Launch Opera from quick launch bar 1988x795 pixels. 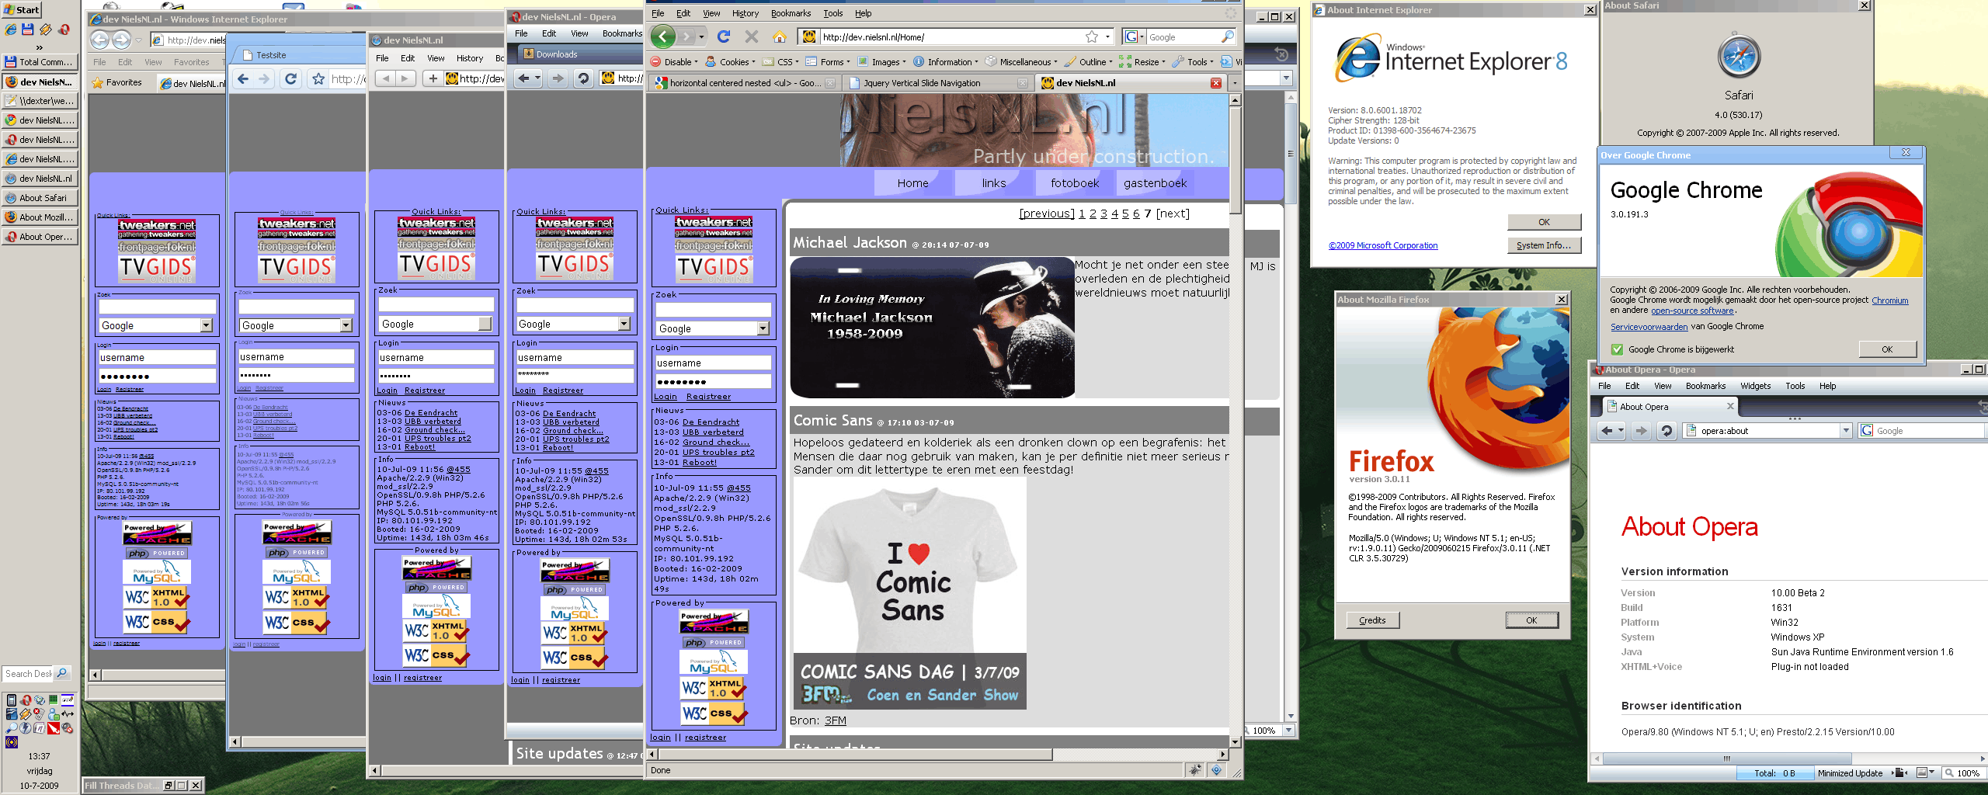tap(64, 30)
